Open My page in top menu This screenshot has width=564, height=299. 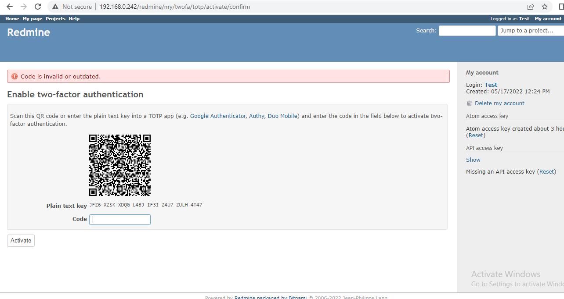pos(33,19)
